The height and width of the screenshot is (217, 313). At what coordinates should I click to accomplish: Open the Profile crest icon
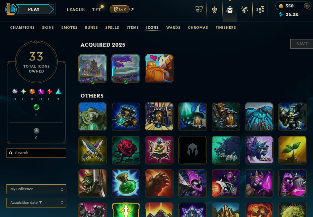199,9
